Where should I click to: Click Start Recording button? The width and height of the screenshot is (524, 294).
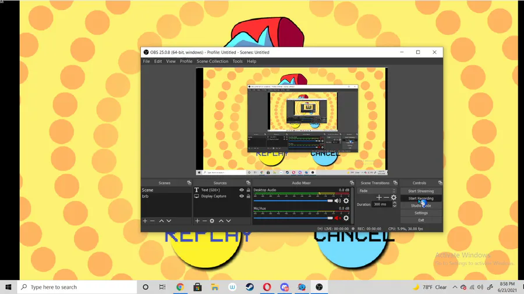coord(421,198)
